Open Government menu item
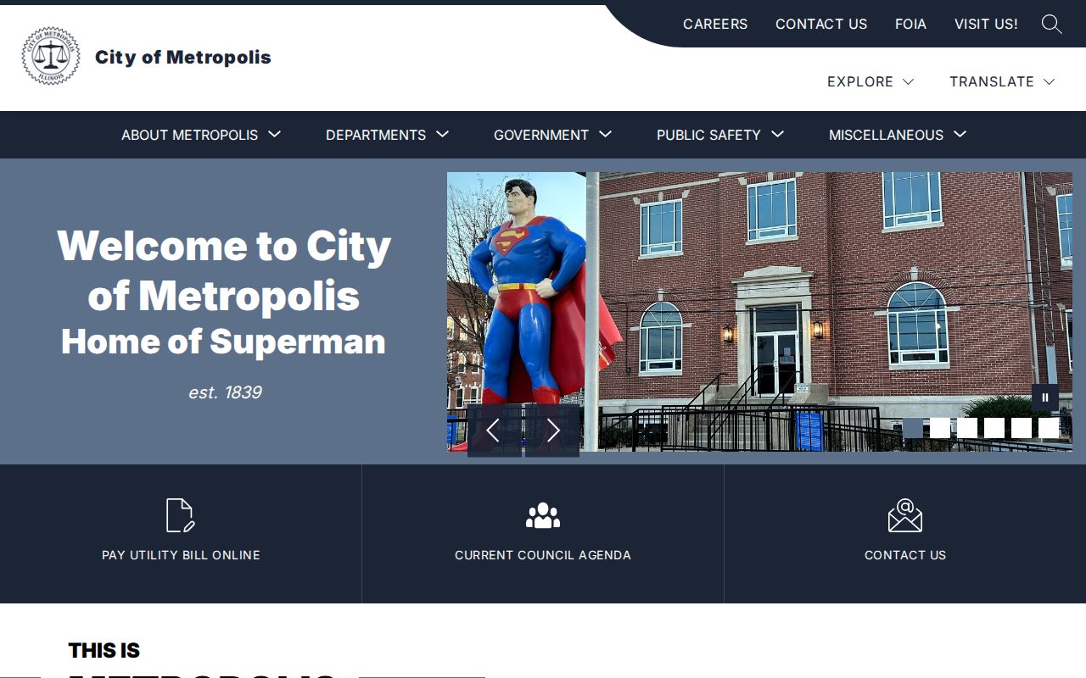The image size is (1086, 678). tap(541, 135)
